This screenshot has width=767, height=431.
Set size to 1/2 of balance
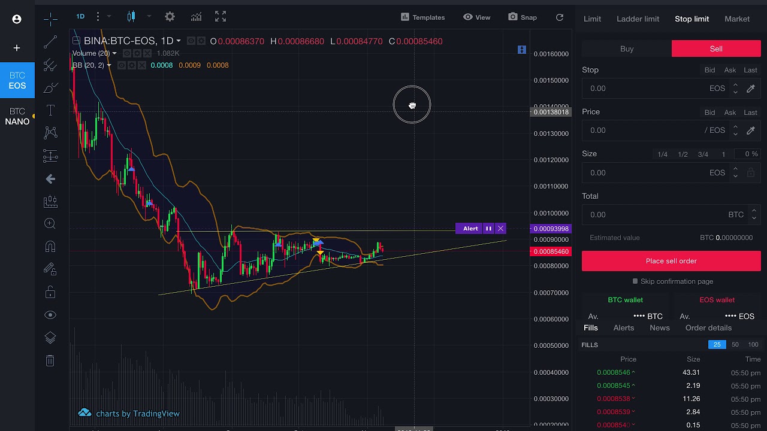coord(683,154)
